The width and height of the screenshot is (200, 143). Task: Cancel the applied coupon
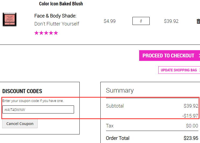(20, 124)
